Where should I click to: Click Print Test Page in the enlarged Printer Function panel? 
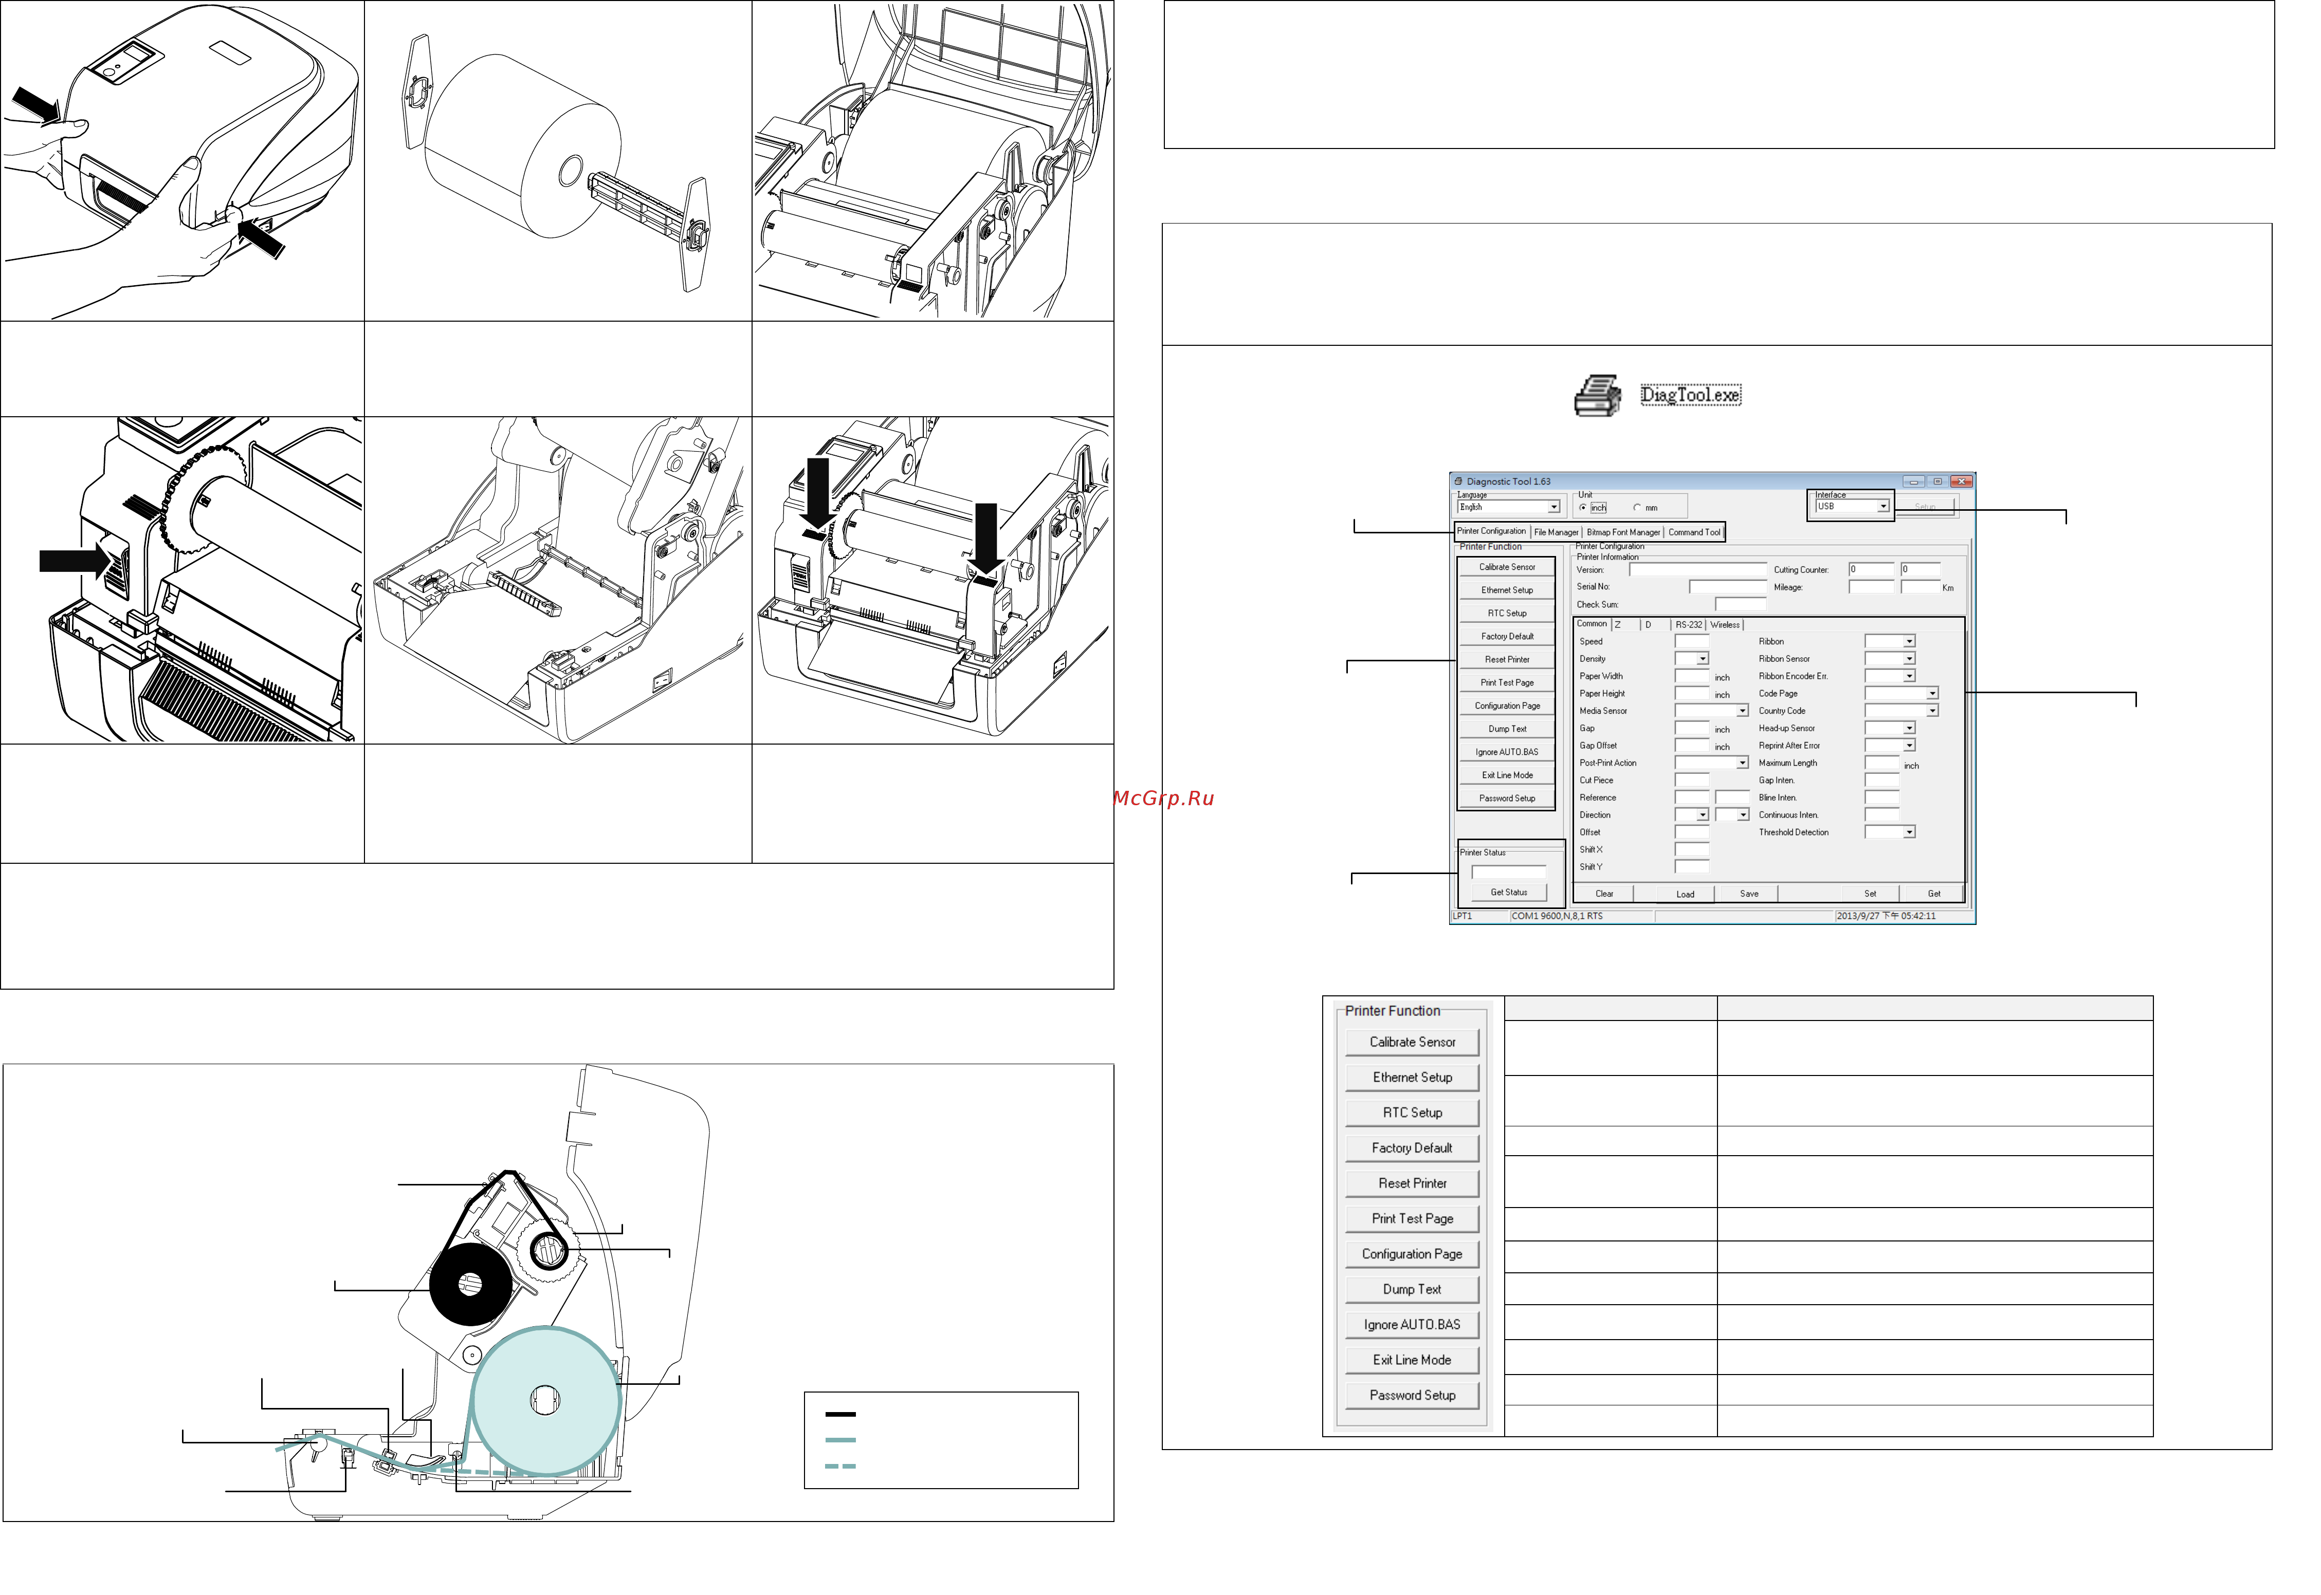(x=1413, y=1219)
